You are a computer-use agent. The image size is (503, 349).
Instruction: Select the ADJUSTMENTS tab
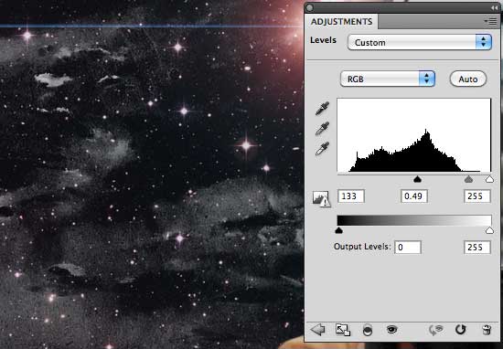coord(341,22)
